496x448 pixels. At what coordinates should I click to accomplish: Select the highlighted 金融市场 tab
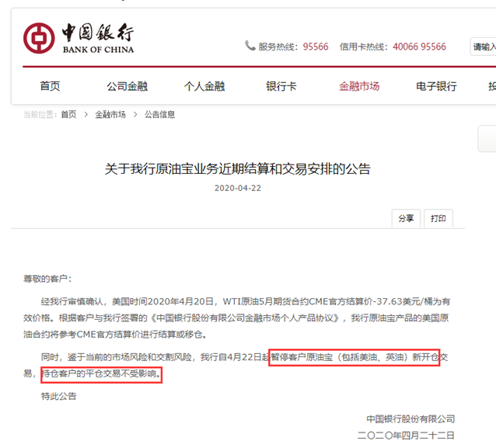click(x=359, y=86)
